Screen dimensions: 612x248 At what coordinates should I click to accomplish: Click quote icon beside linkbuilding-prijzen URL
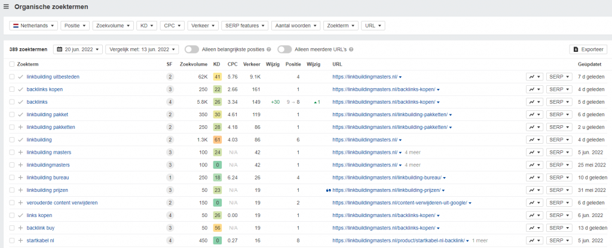(x=328, y=190)
